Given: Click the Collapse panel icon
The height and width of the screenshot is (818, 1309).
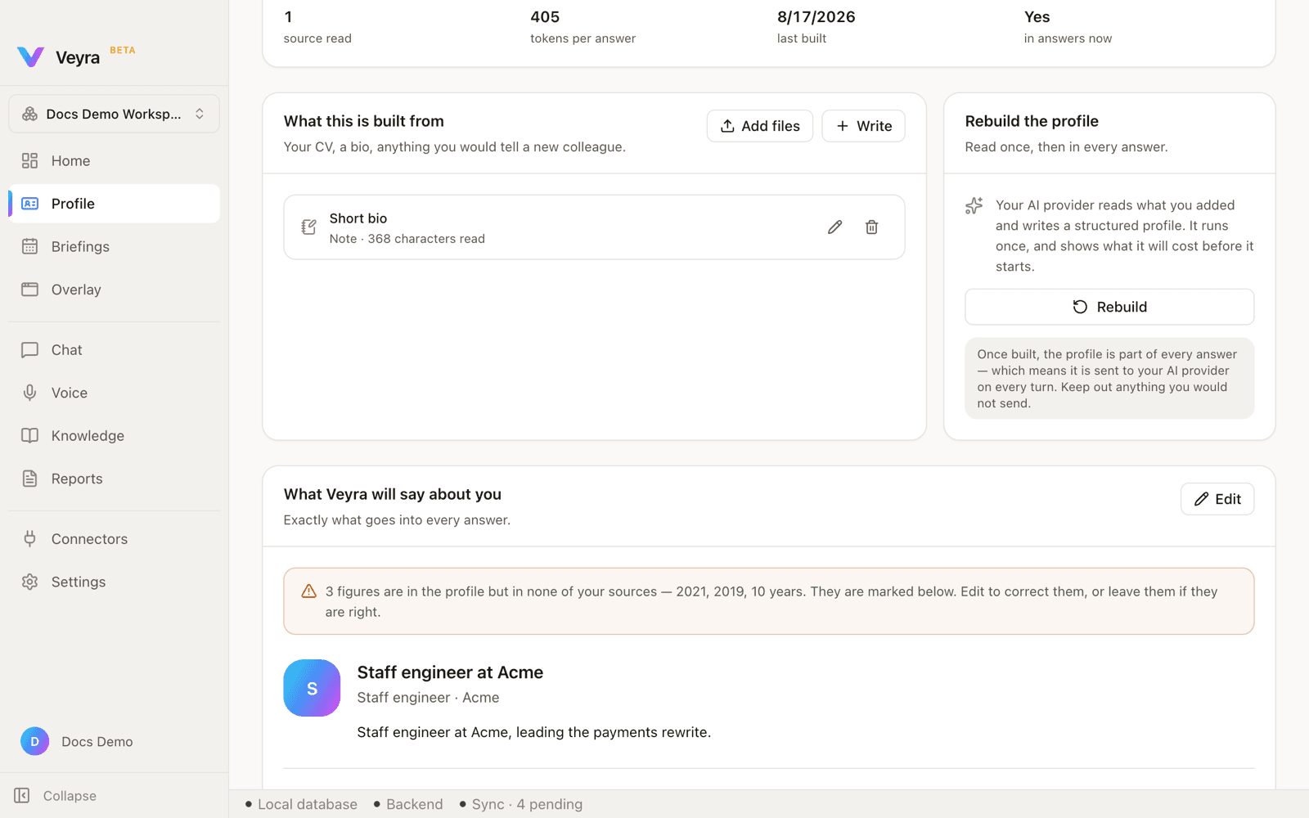Looking at the screenshot, I should (22, 796).
